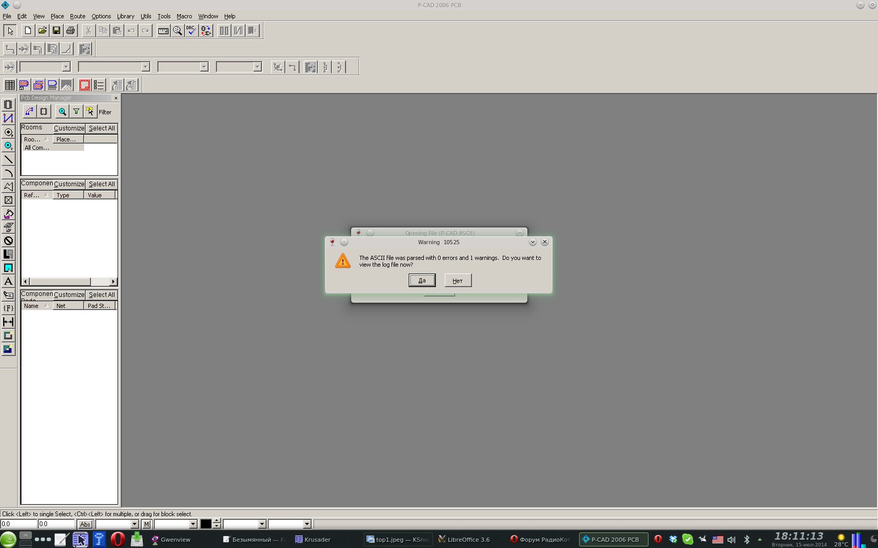Toggle the Abs coordinate mode button
The width and height of the screenshot is (878, 548).
[x=85, y=524]
